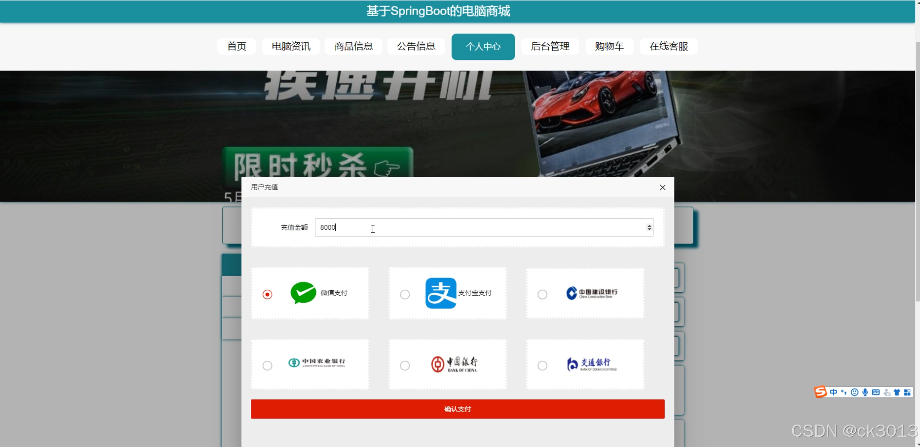
Task: Open the 公告信息 nav item
Action: pyautogui.click(x=416, y=46)
